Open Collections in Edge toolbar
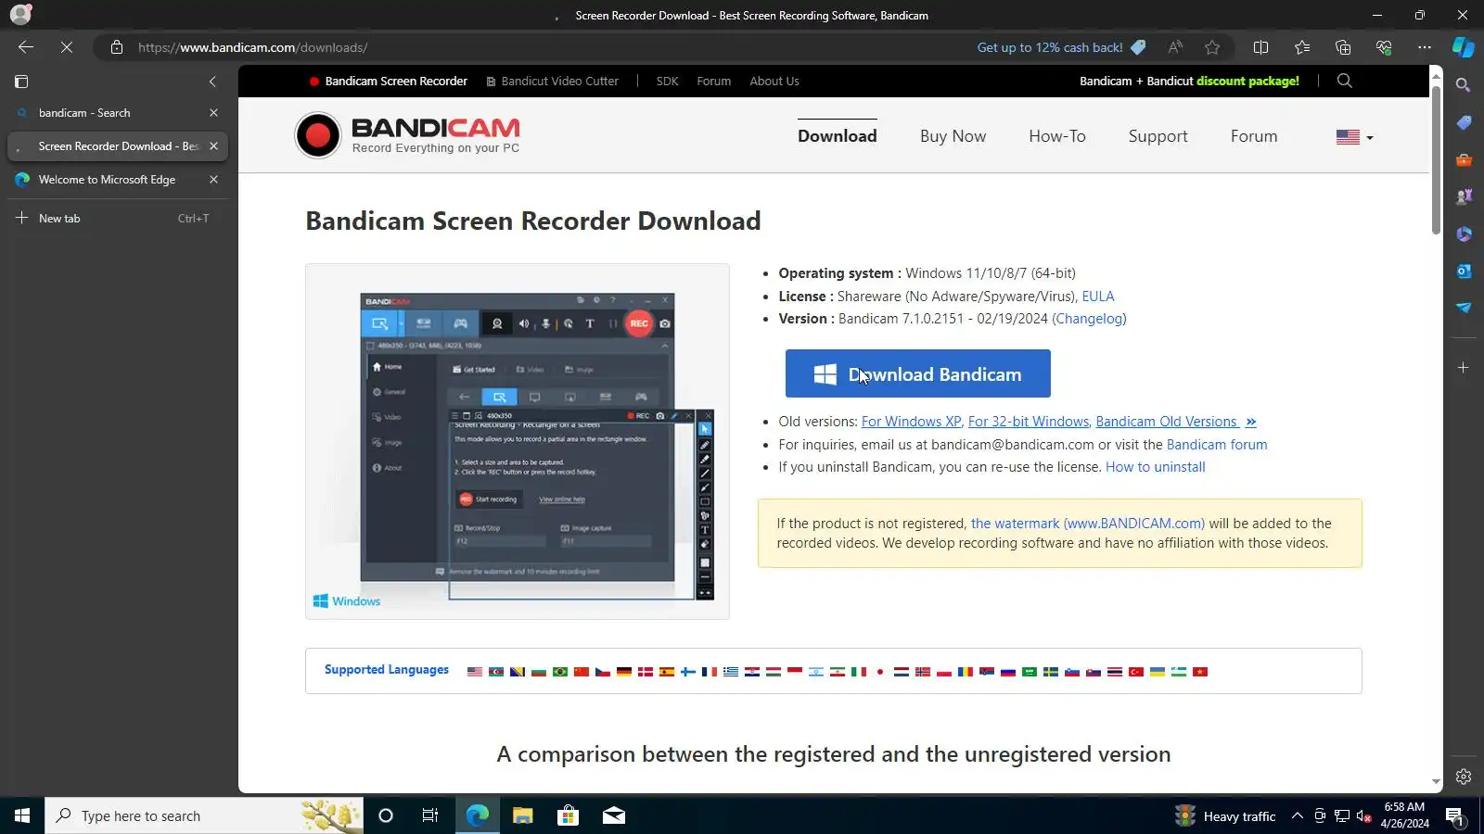This screenshot has width=1484, height=834. (1343, 47)
